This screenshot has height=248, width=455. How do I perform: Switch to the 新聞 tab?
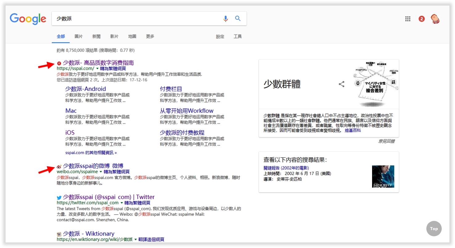[96, 36]
